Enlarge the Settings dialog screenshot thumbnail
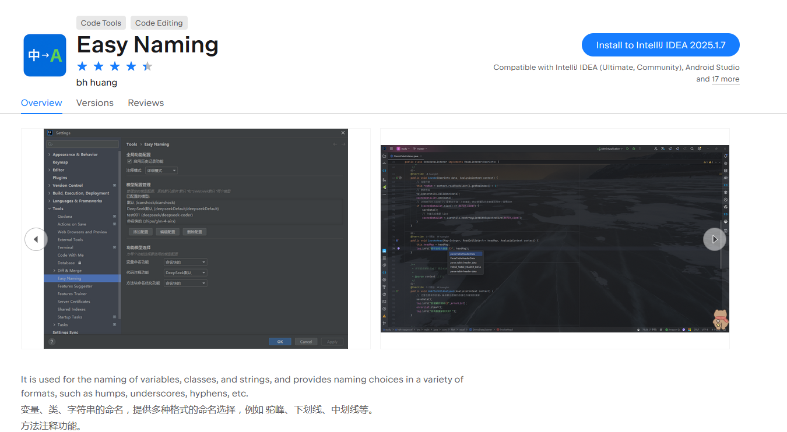The image size is (787, 432). click(196, 239)
